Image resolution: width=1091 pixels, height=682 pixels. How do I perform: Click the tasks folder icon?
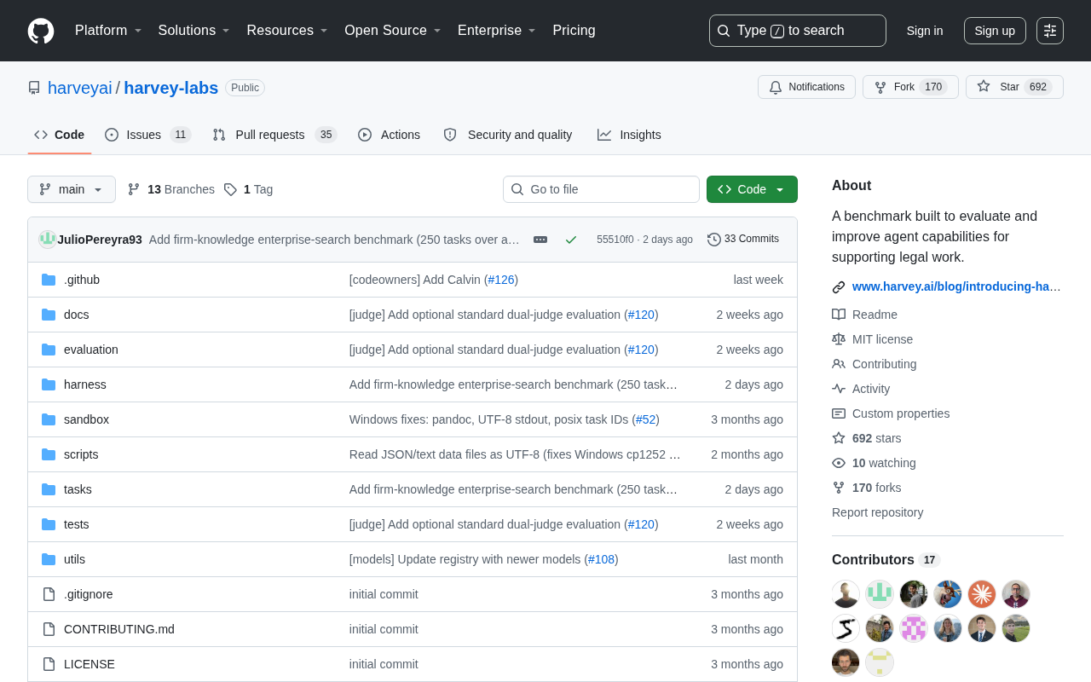49,489
